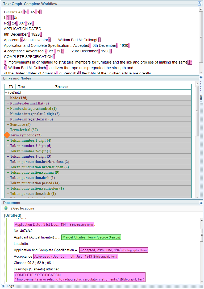This screenshot has height=289, width=204.
Task: Select the pink COMPLETE SPECIFICATION annotation
Action: point(79,277)
